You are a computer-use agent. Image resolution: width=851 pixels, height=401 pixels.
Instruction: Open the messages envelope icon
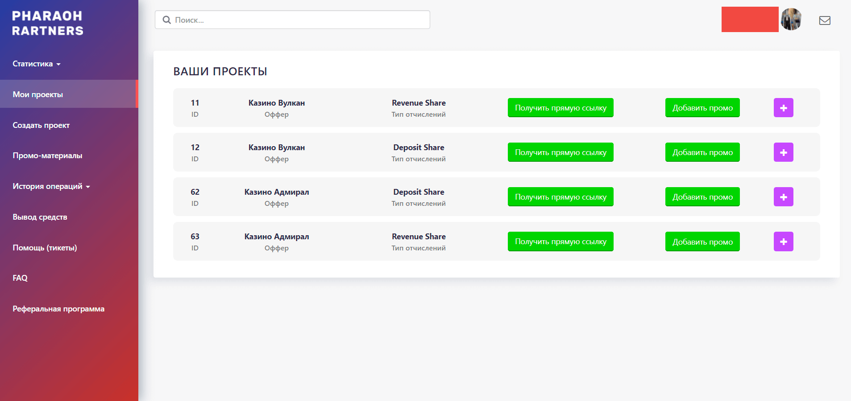click(825, 20)
